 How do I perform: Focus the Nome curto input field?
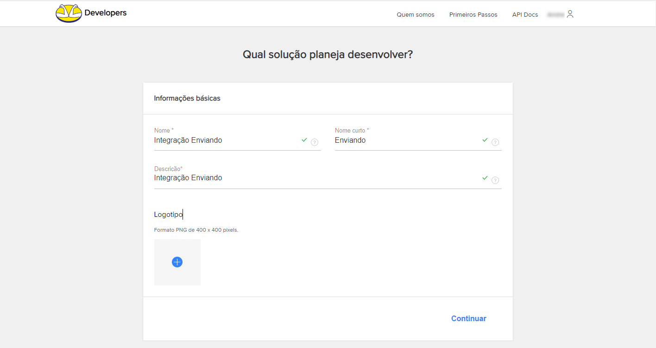[x=407, y=140]
